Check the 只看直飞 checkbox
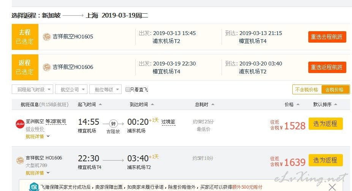Image resolution: width=352 pixels, height=191 pixels. tap(127, 89)
